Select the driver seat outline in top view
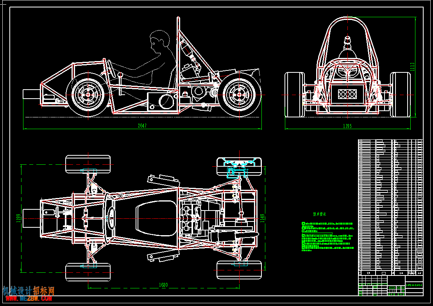 (x=156, y=218)
